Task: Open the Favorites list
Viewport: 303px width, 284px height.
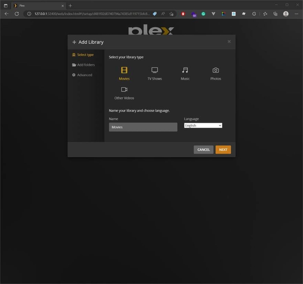Action: pos(265,14)
